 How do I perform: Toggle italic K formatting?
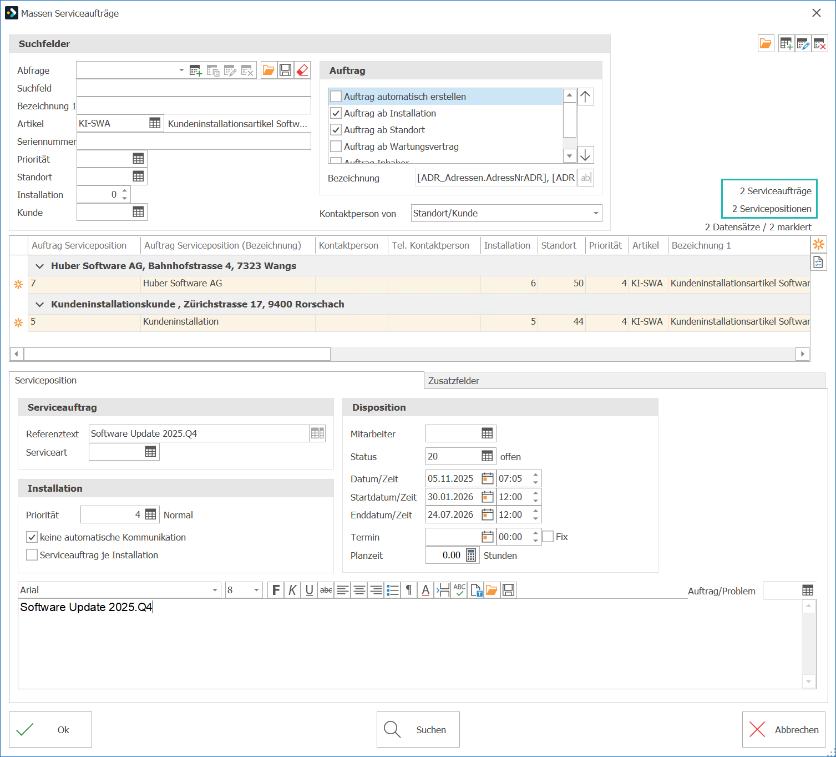[292, 590]
